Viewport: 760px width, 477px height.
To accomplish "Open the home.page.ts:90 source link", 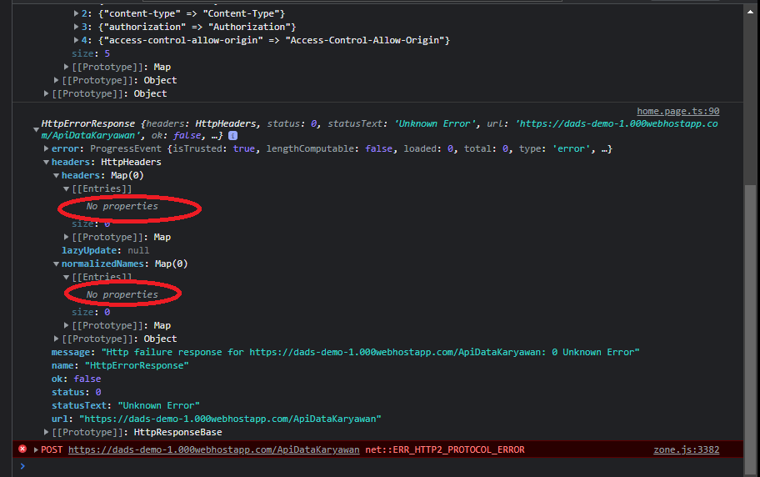I will pyautogui.click(x=677, y=111).
